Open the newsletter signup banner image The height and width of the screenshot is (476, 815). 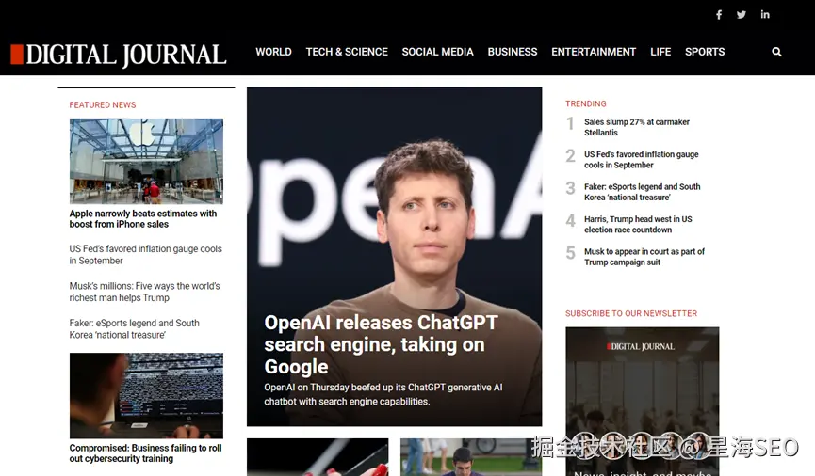tap(643, 401)
